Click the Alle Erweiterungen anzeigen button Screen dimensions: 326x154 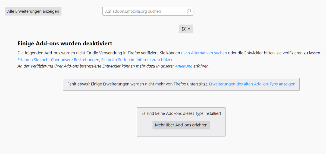coord(33,11)
